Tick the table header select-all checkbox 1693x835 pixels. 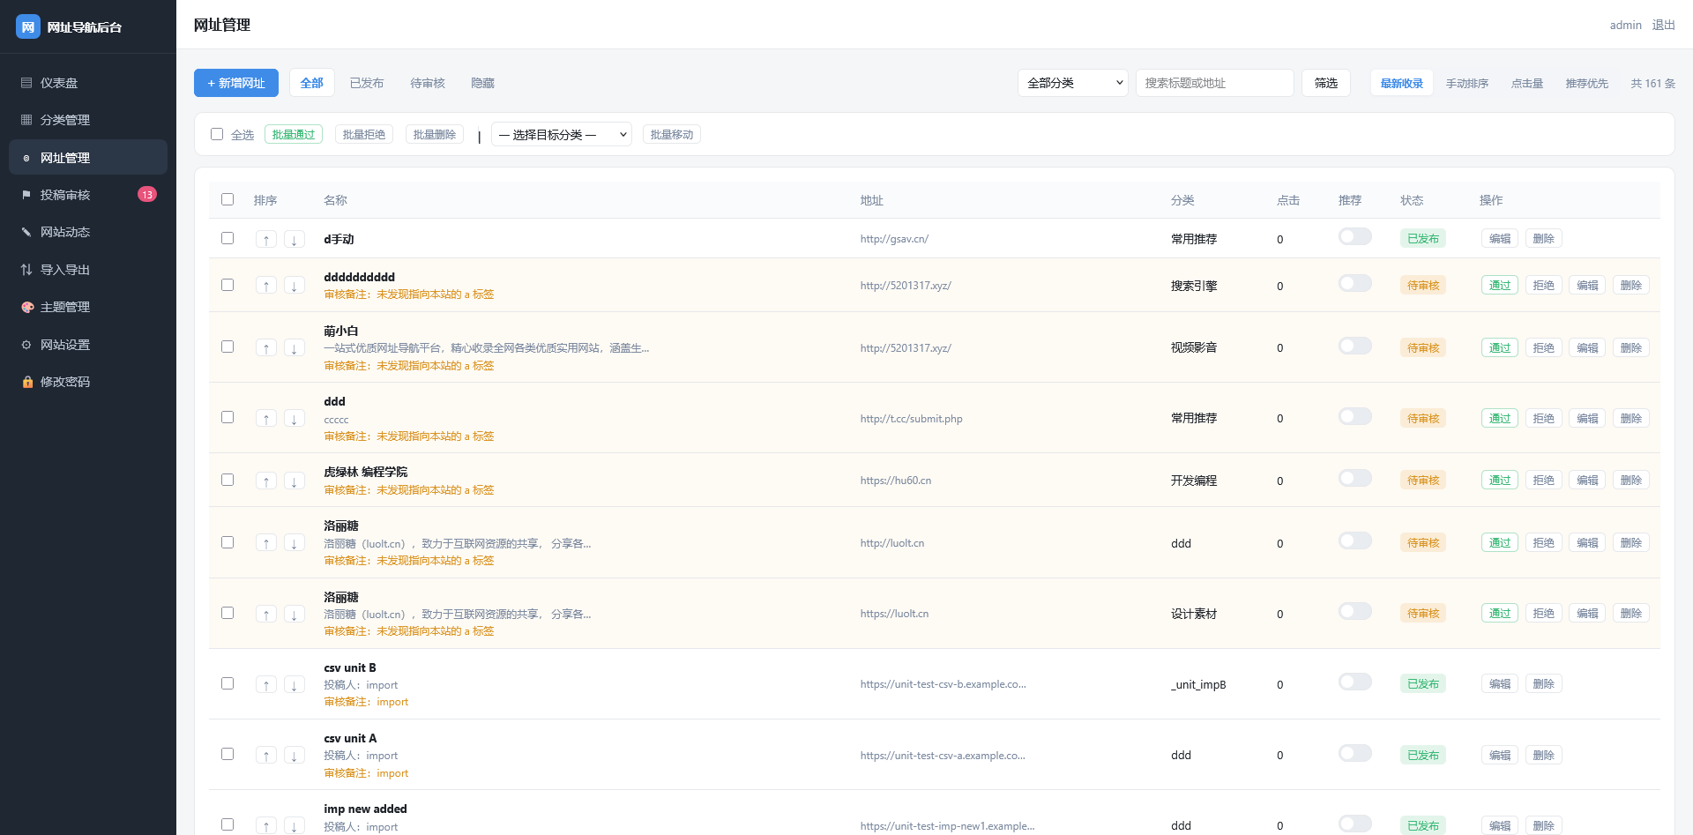pyautogui.click(x=227, y=199)
